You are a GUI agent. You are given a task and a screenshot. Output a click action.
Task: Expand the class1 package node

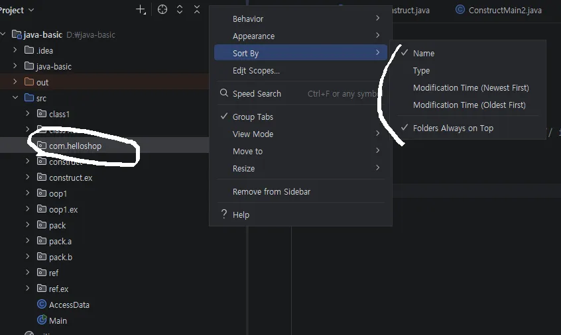27,114
